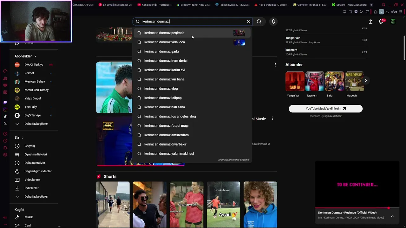Image resolution: width=406 pixels, height=228 pixels.
Task: Click the YouTube search magnifier button
Action: click(259, 22)
